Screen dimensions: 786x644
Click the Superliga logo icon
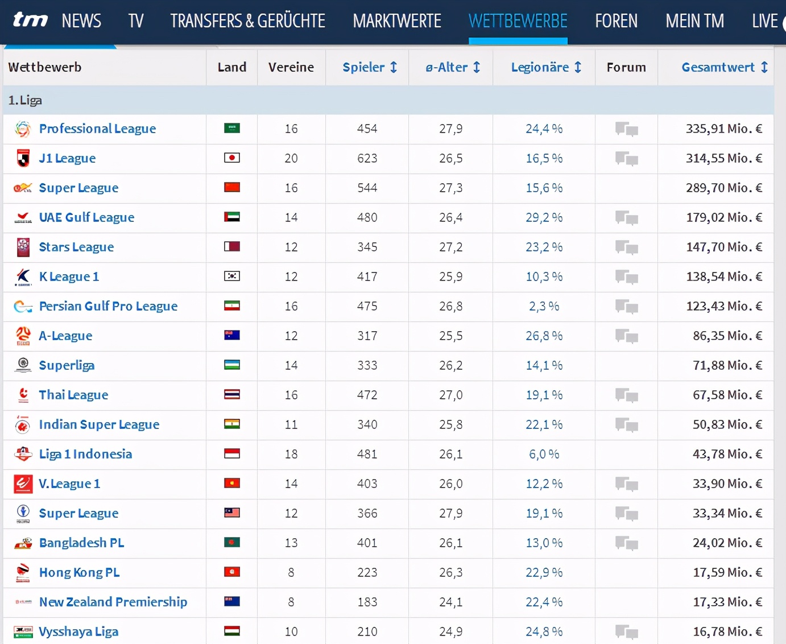(23, 365)
